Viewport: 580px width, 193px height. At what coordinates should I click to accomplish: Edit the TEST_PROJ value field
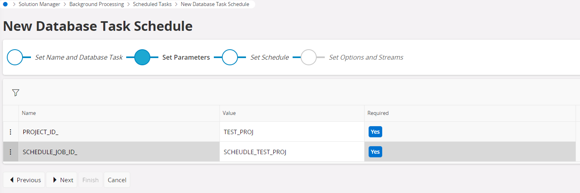(x=291, y=132)
